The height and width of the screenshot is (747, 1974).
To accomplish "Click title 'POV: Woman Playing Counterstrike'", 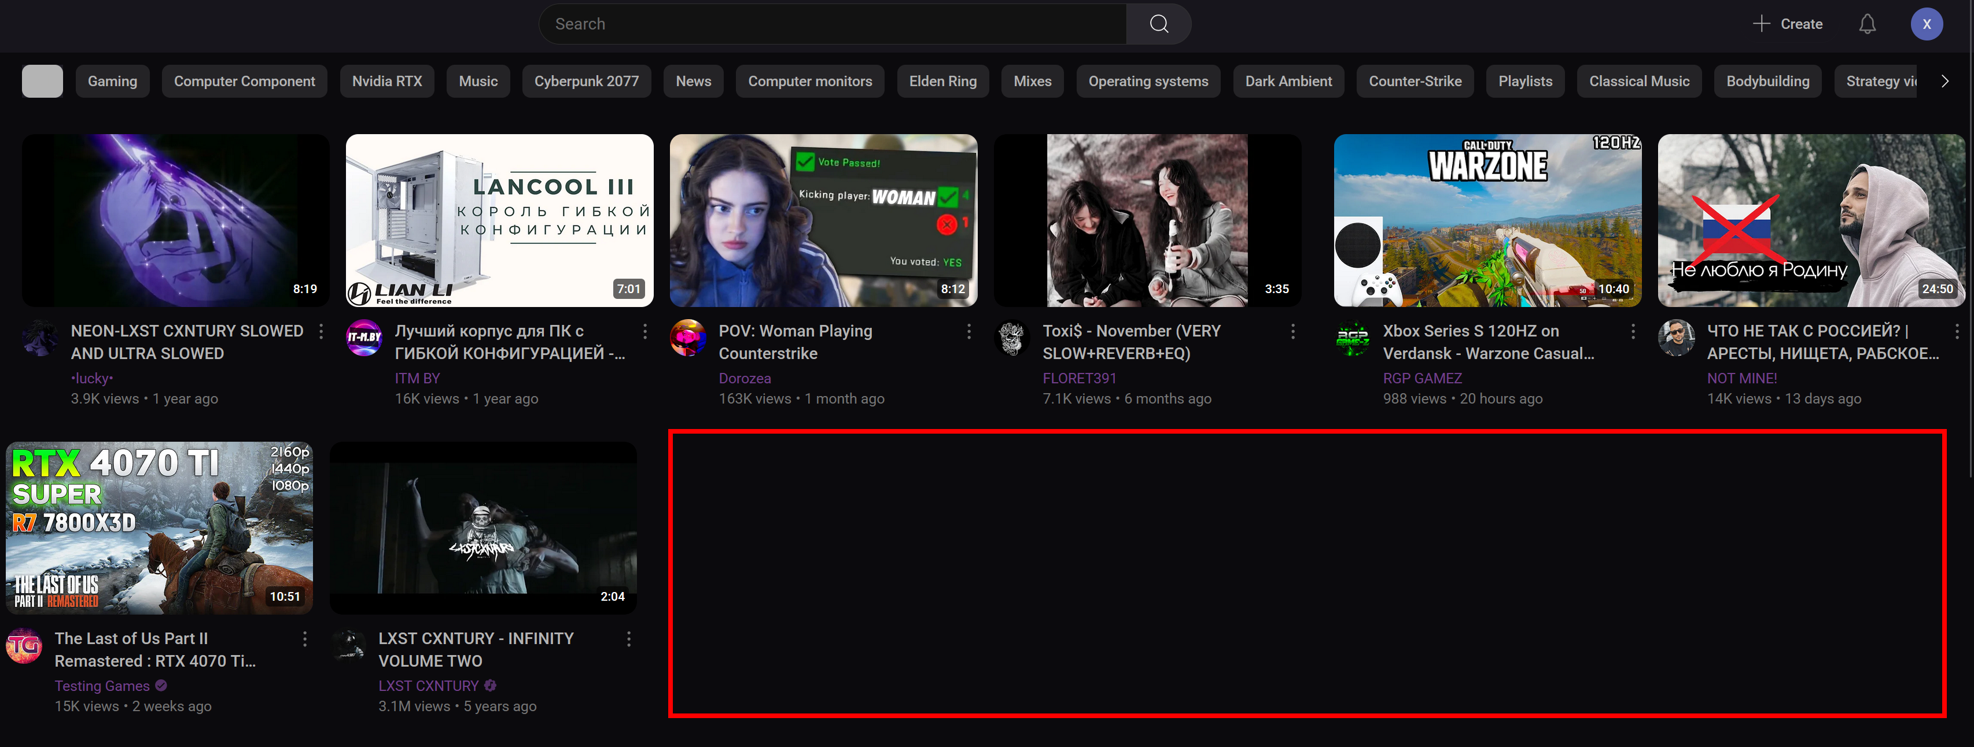I will [x=796, y=342].
